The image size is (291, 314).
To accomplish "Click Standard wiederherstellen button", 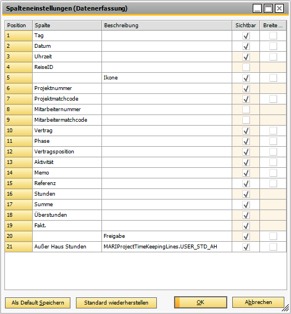I will click(116, 302).
